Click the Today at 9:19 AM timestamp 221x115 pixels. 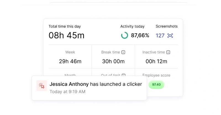tap(67, 92)
